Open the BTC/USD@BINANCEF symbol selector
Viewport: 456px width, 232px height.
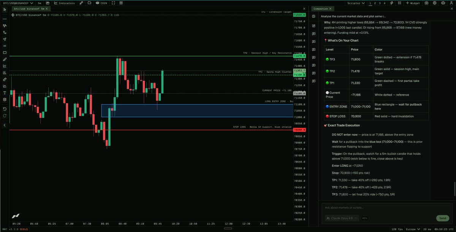click(18, 3)
